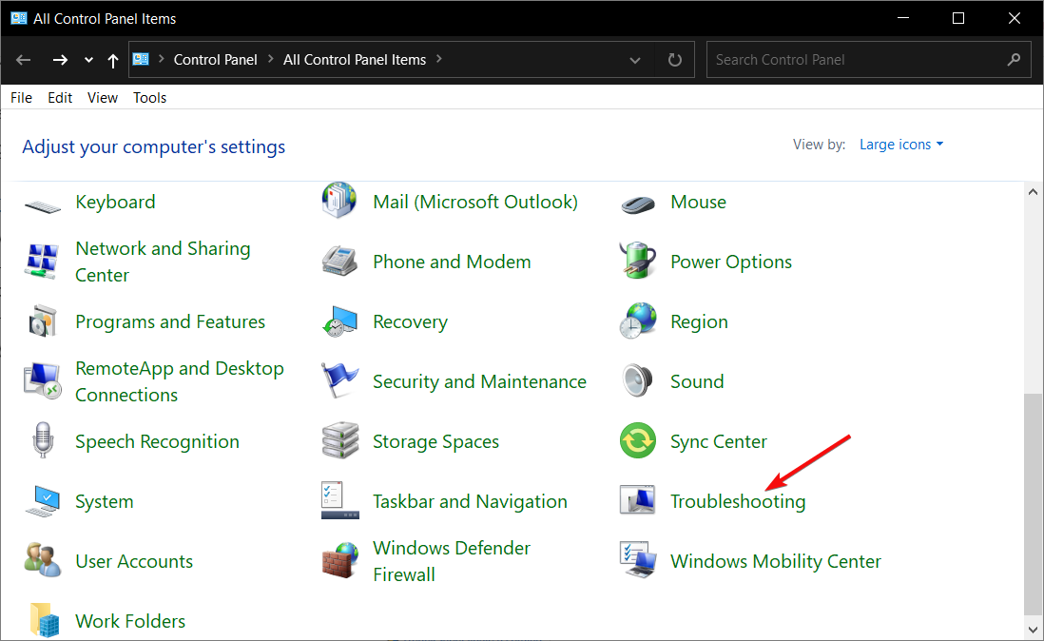Viewport: 1044px width, 641px height.
Task: Click the Recovery icon
Action: pyautogui.click(x=339, y=321)
